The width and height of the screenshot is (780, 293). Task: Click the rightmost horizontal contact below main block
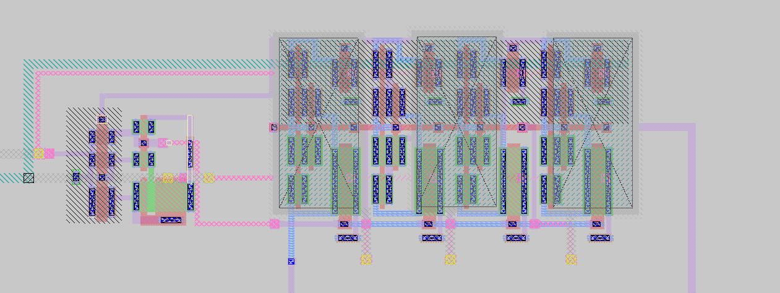click(x=599, y=238)
